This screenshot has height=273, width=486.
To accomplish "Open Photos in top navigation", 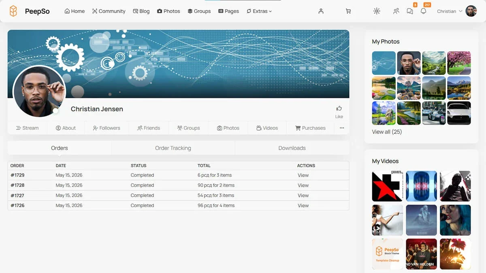I will [168, 11].
